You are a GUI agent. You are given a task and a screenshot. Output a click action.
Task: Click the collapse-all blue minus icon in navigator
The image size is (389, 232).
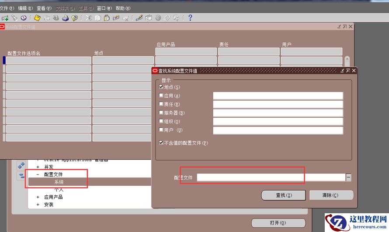(x=21, y=176)
